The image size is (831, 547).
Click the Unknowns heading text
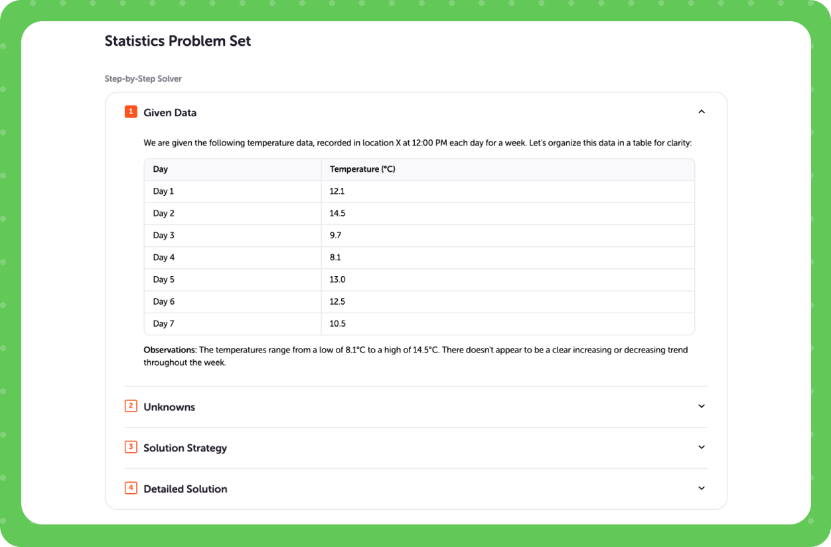[169, 406]
